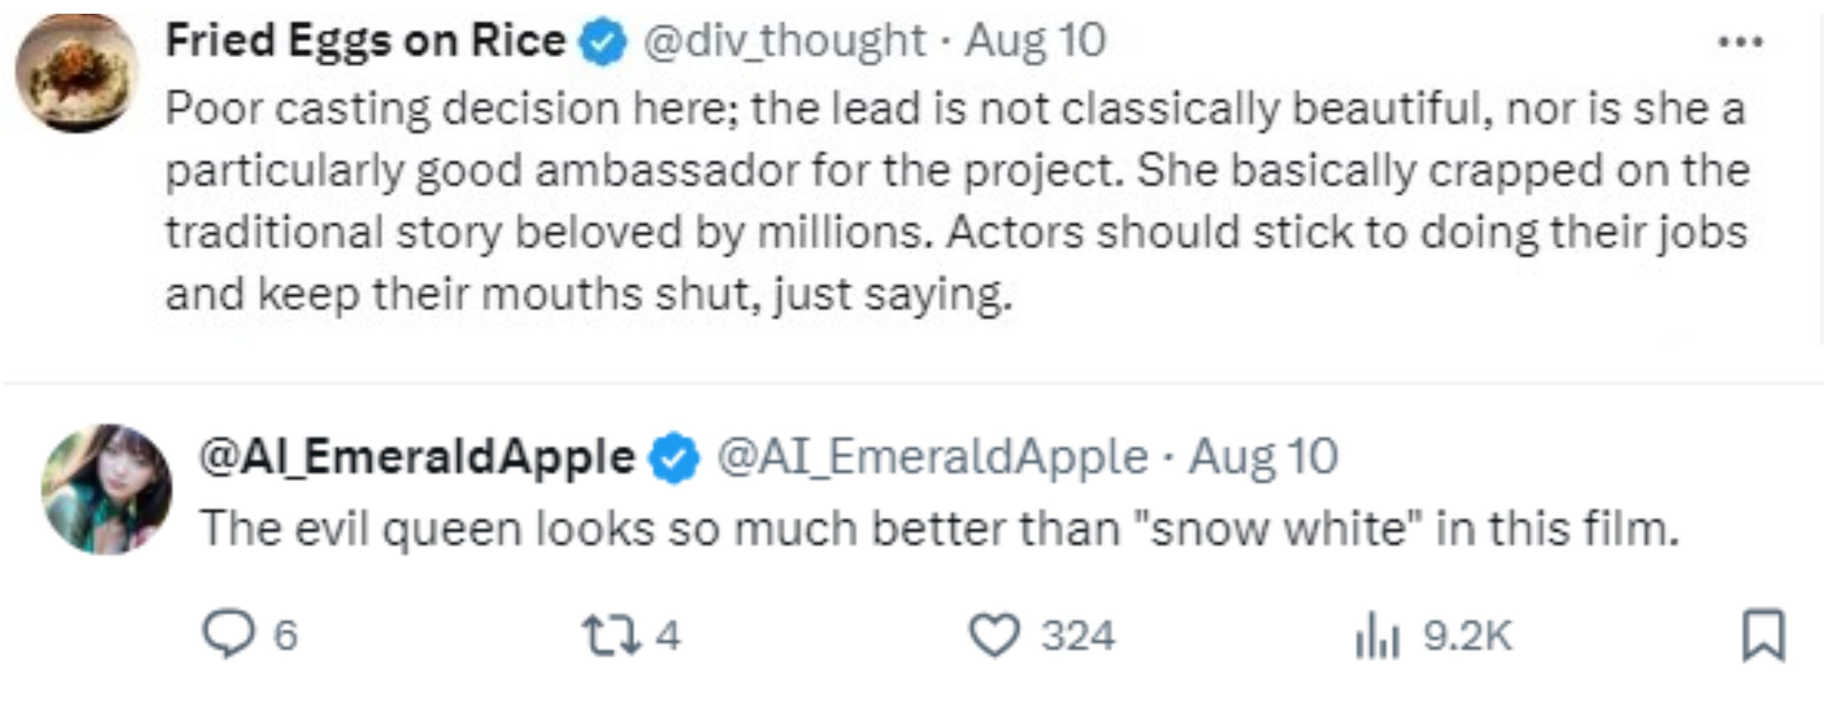
Task: Open Aug 10 timestamp of the reply
Action: click(1263, 456)
